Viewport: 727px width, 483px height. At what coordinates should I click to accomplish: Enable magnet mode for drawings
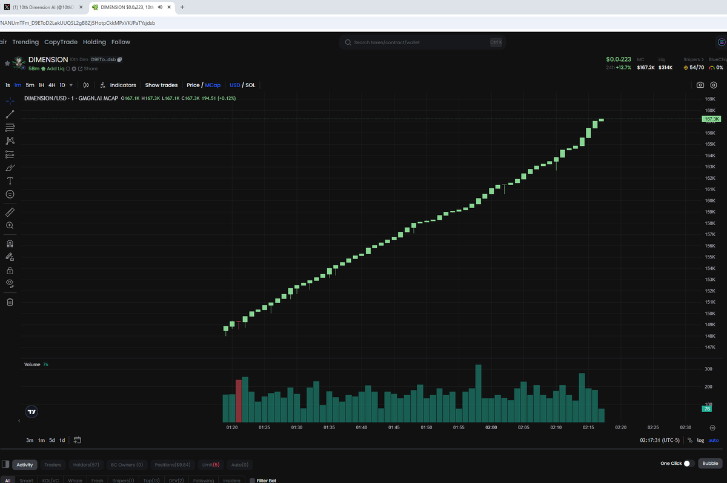10,243
